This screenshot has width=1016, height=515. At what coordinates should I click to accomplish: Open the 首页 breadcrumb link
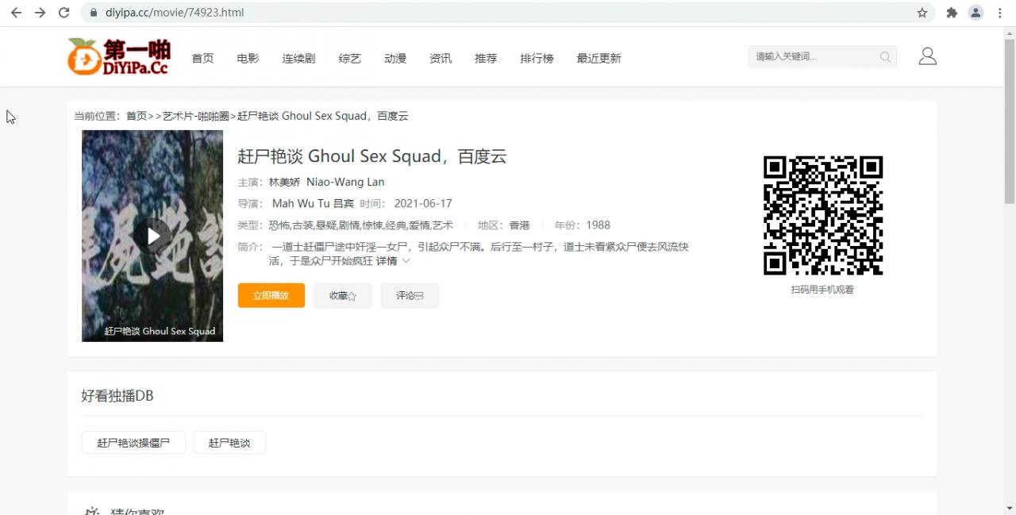136,116
